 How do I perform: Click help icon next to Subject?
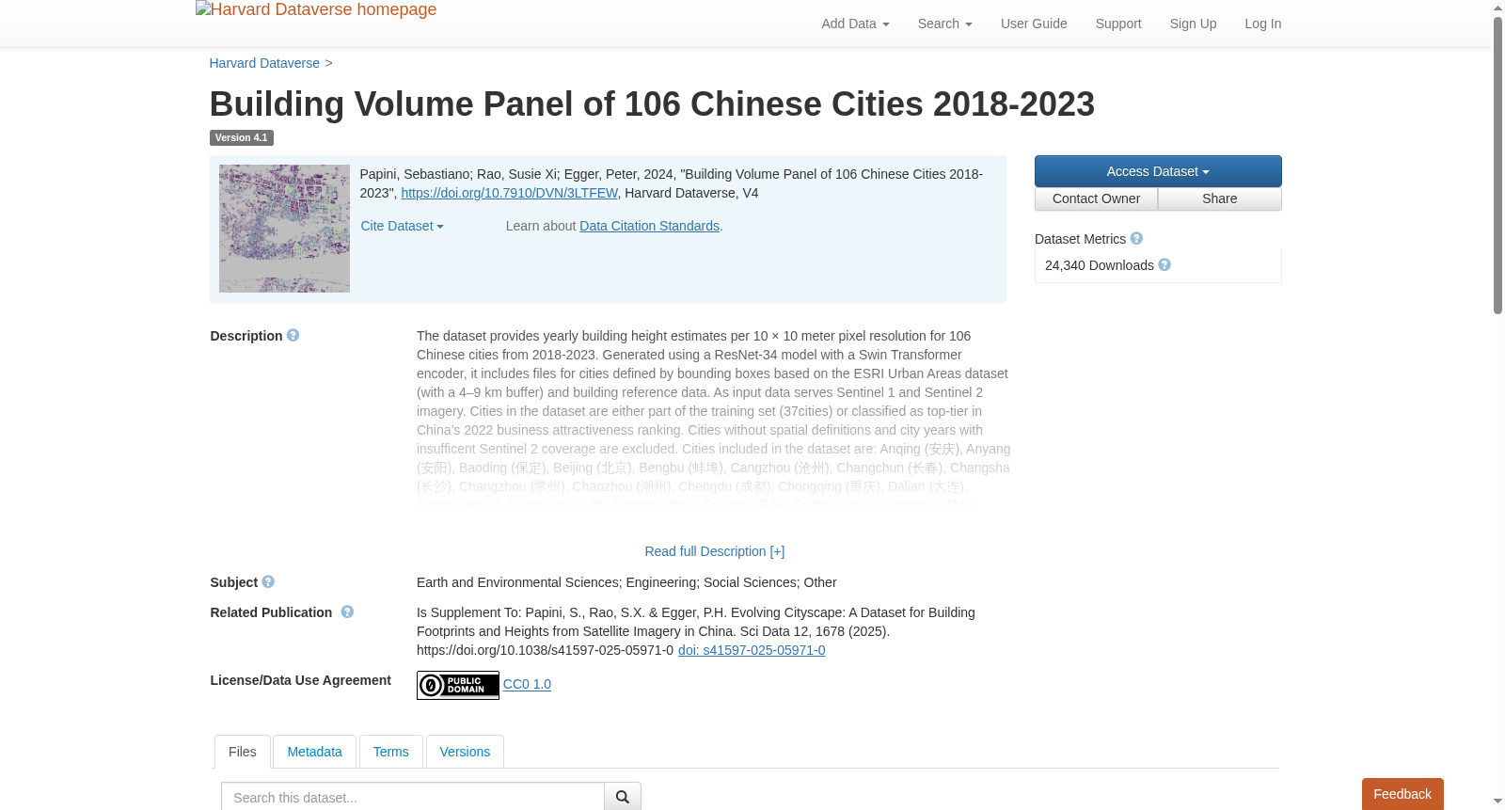(268, 581)
